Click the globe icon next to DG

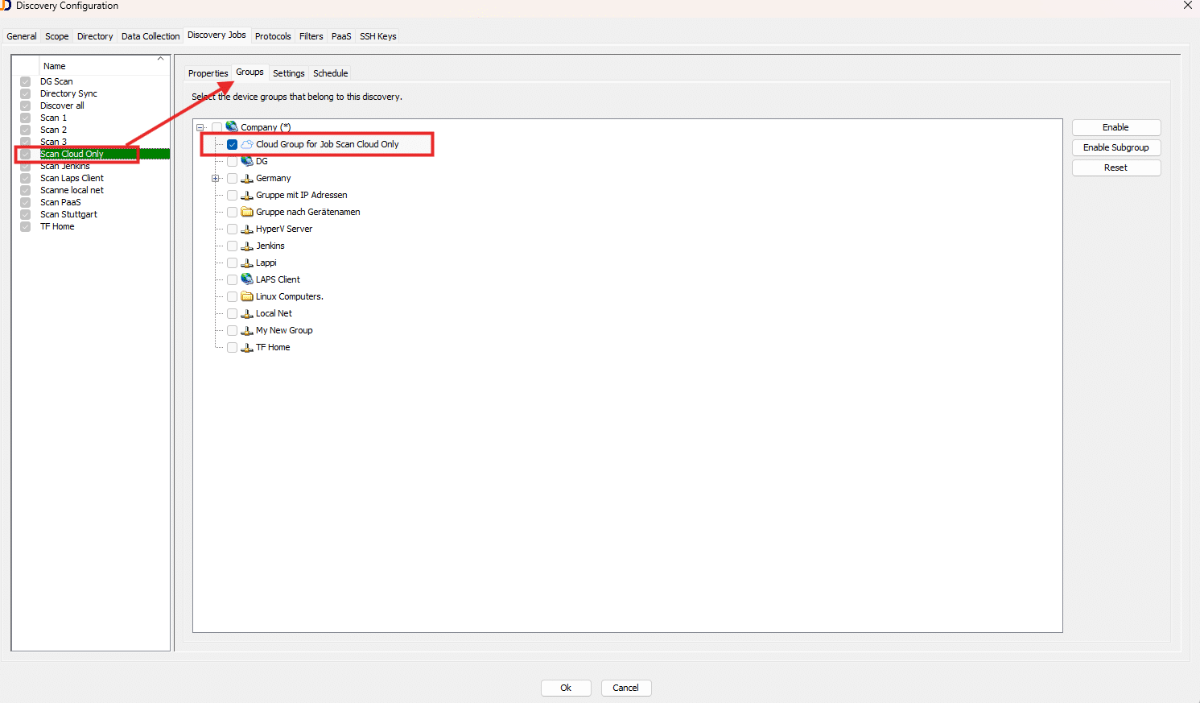tap(246, 160)
